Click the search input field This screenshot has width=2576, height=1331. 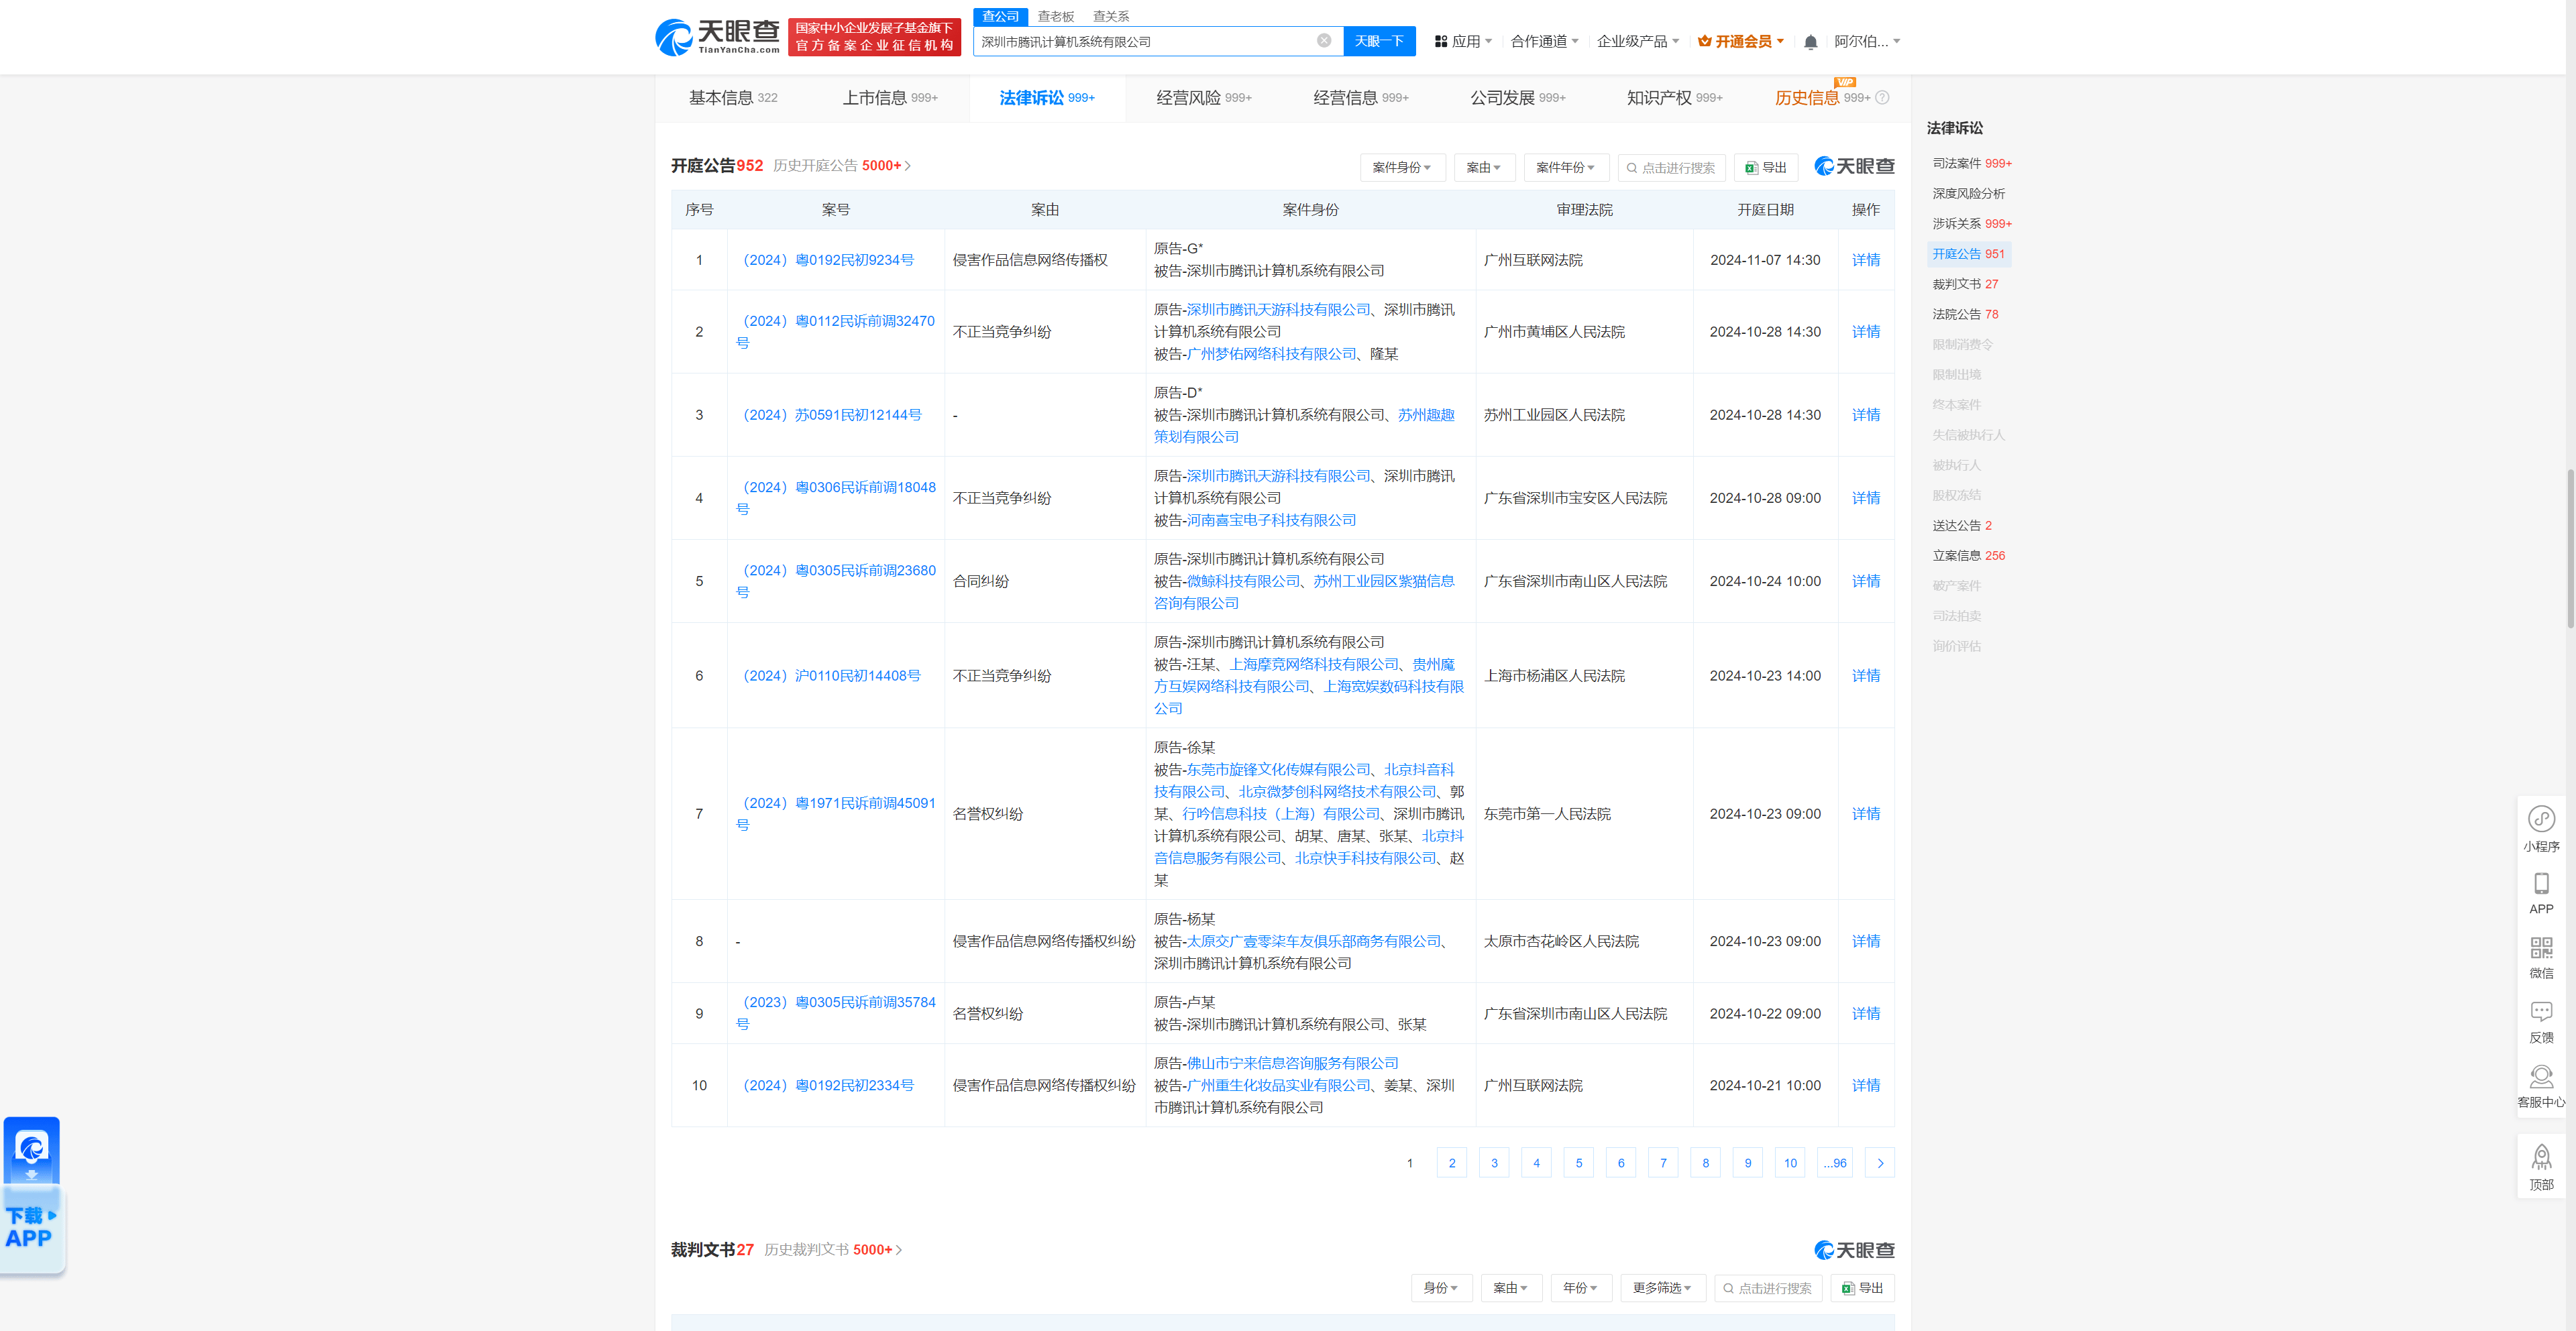(1148, 39)
